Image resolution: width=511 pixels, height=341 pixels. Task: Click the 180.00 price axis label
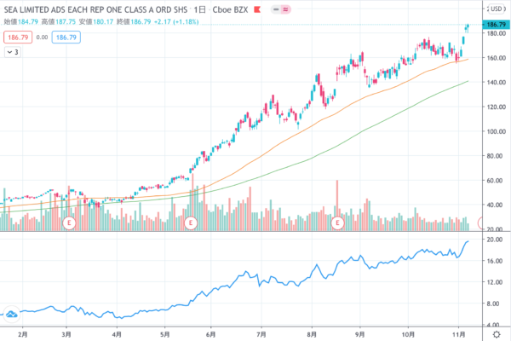[496, 33]
